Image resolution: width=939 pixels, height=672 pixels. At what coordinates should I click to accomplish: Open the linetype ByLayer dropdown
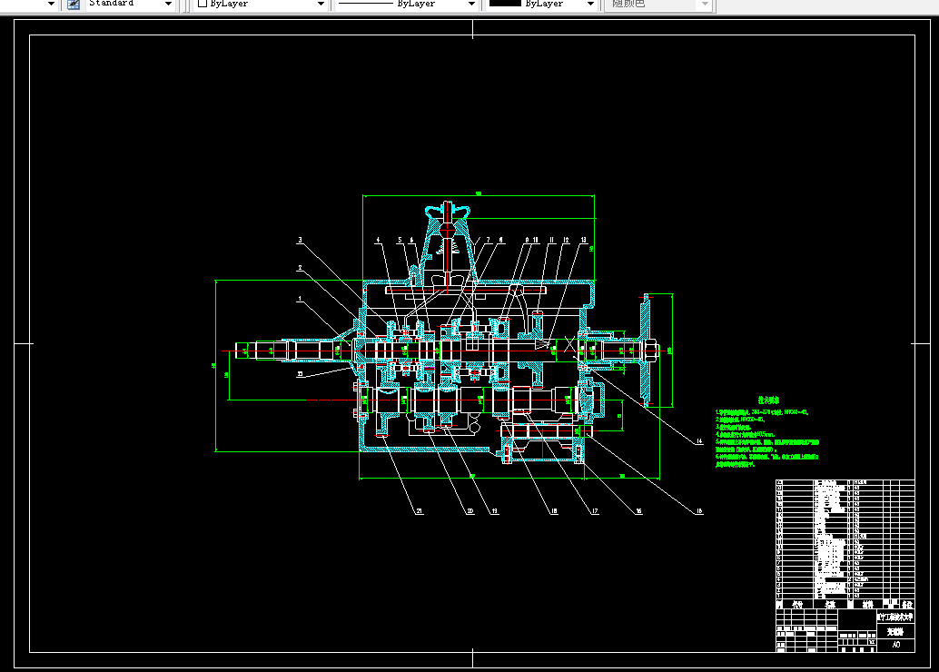click(x=471, y=5)
